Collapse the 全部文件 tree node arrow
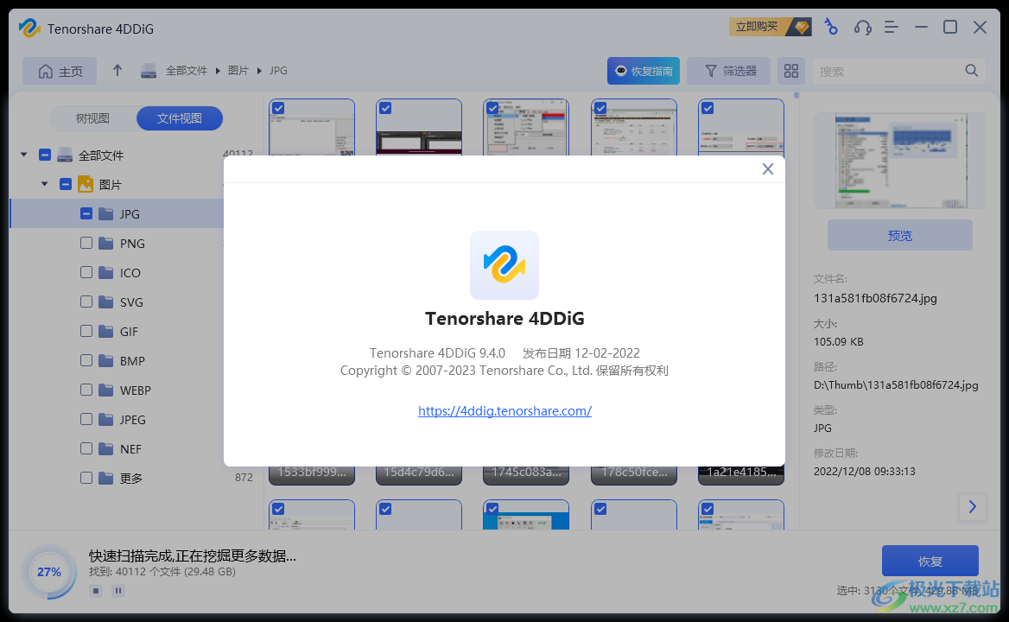Image resolution: width=1009 pixels, height=622 pixels. [x=24, y=155]
